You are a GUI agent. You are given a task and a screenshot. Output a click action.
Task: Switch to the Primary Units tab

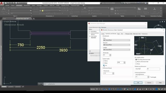[x=129, y=34]
